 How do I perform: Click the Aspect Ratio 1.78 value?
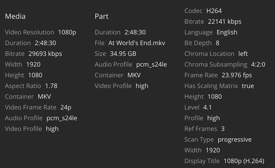click(51, 86)
